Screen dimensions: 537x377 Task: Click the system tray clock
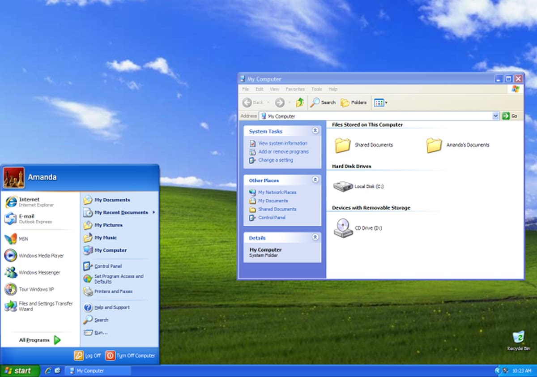pos(522,371)
